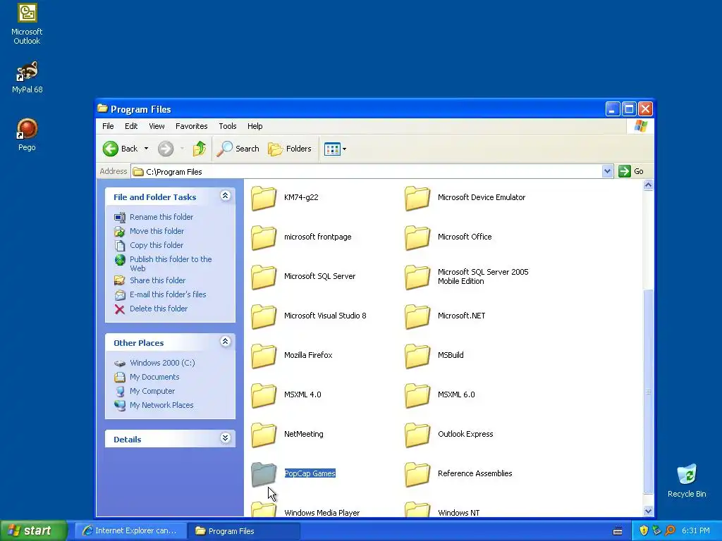This screenshot has height=541, width=722.
Task: Click the Views icon in toolbar
Action: pyautogui.click(x=332, y=149)
